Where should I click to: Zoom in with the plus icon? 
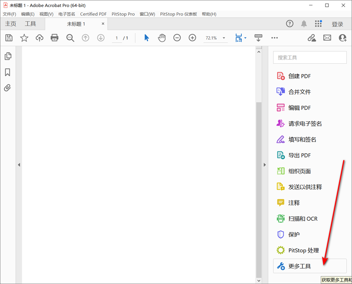[x=192, y=38]
